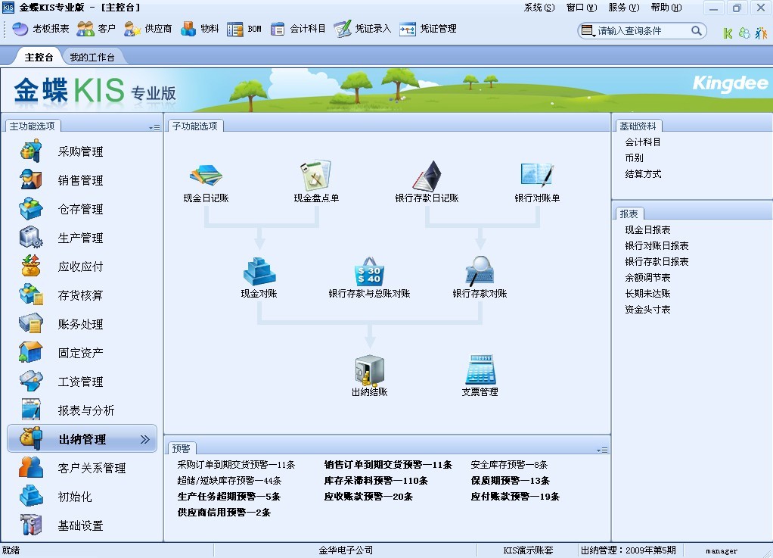Open 结算方式 link
This screenshot has height=558, width=773.
pyautogui.click(x=643, y=173)
